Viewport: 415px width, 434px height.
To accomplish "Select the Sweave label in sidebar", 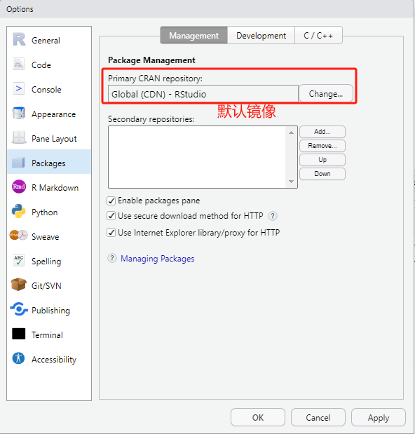I will [46, 237].
